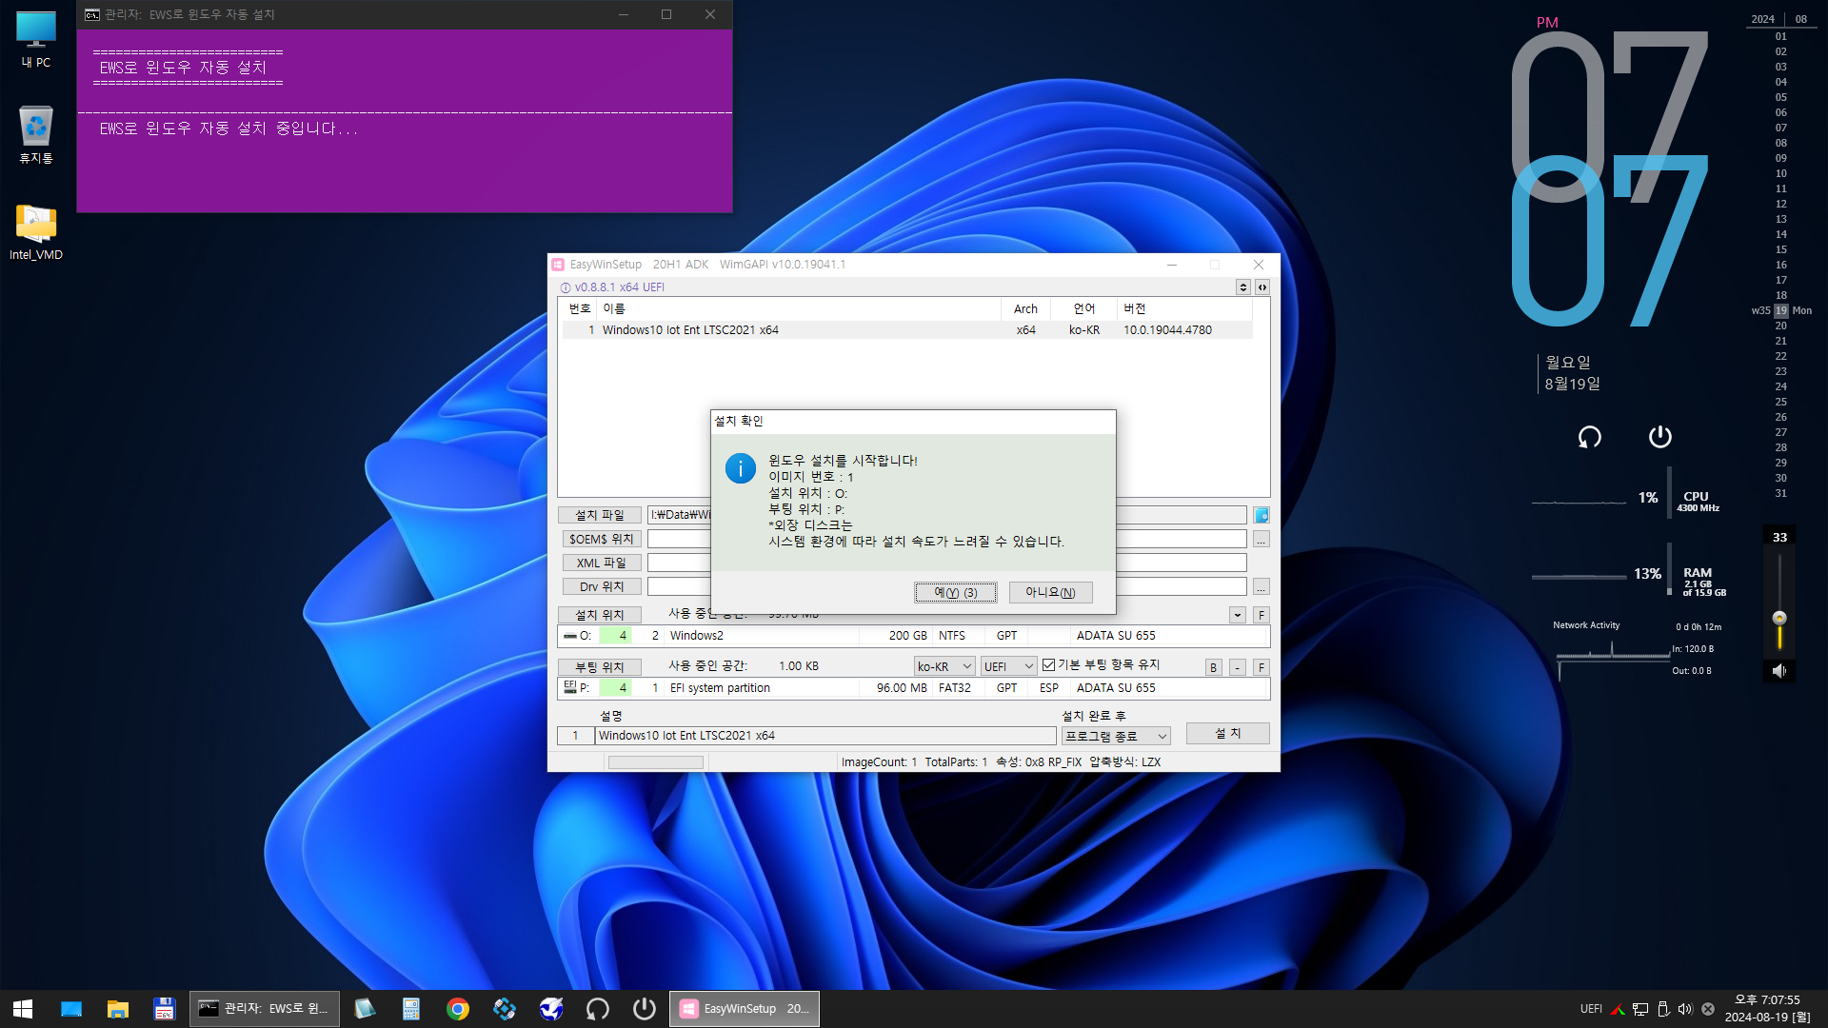This screenshot has width=1828, height=1028.
Task: Open notepad icon on taskbar
Action: tap(365, 1009)
